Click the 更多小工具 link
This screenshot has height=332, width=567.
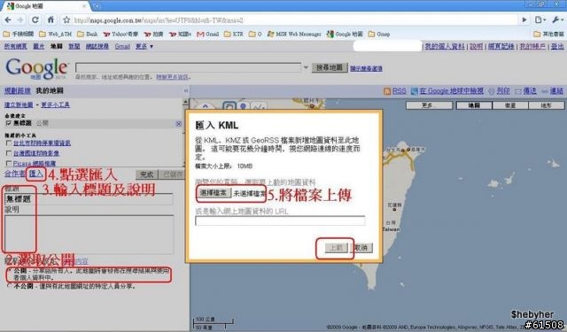55,104
